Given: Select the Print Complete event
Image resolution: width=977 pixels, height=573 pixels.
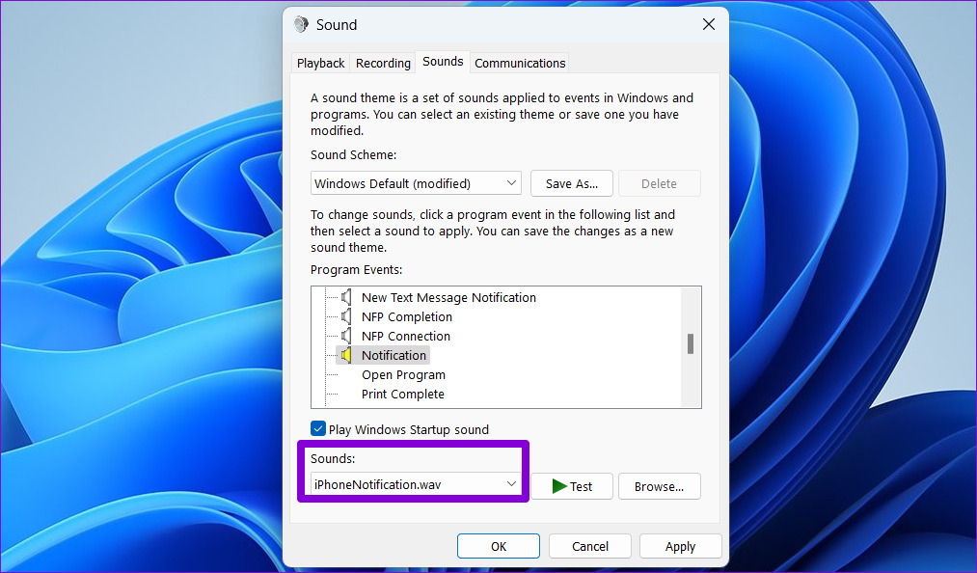Looking at the screenshot, I should (x=402, y=394).
